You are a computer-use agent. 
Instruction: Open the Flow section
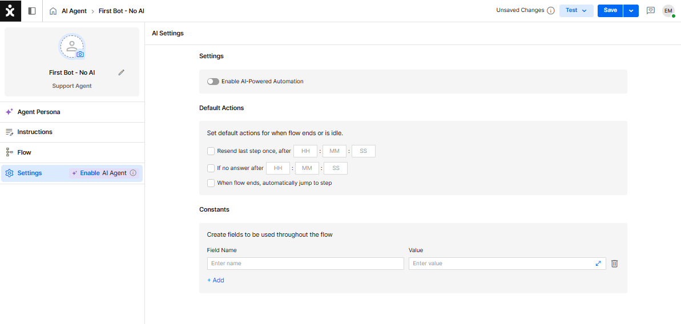click(x=72, y=152)
